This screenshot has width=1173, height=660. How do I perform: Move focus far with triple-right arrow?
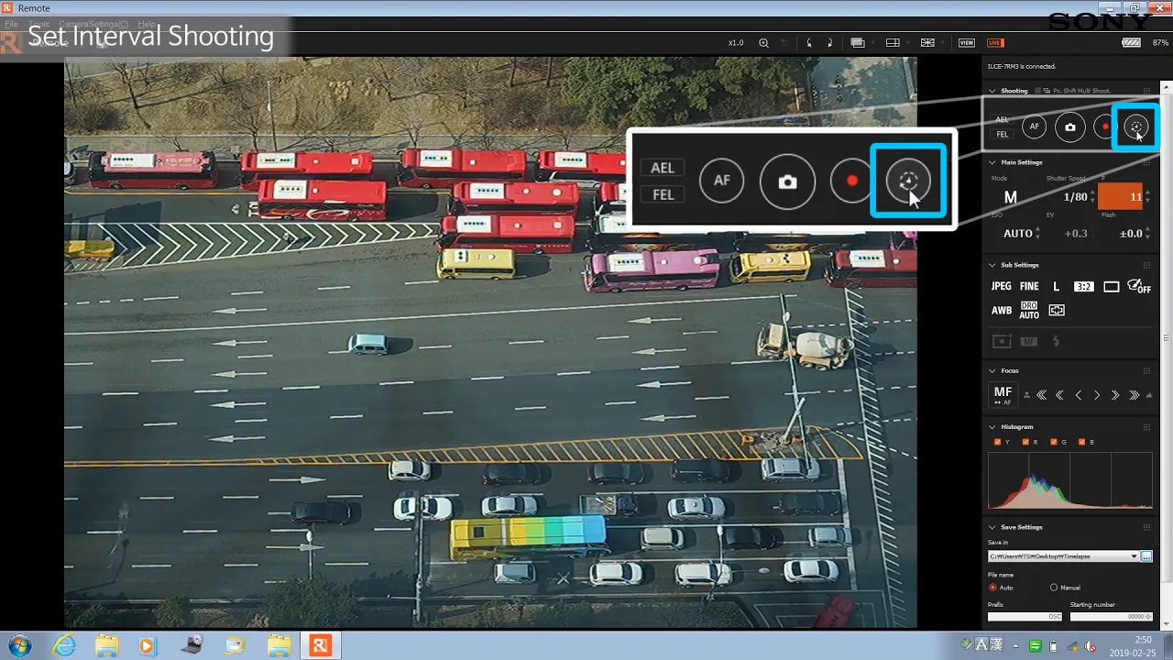tap(1135, 395)
